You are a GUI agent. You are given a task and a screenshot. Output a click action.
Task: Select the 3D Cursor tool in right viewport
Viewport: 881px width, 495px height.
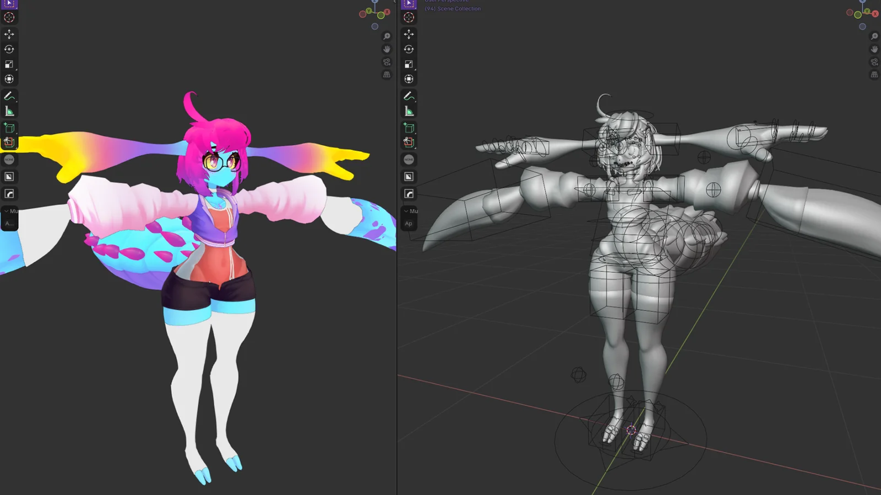[x=409, y=18]
